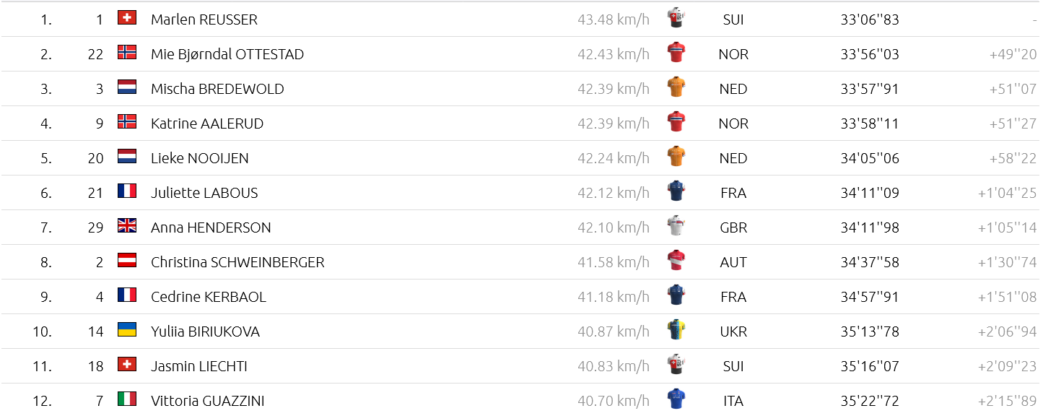
Task: Click the Swiss flag beside Marlen REUSSER
Action: [127, 18]
